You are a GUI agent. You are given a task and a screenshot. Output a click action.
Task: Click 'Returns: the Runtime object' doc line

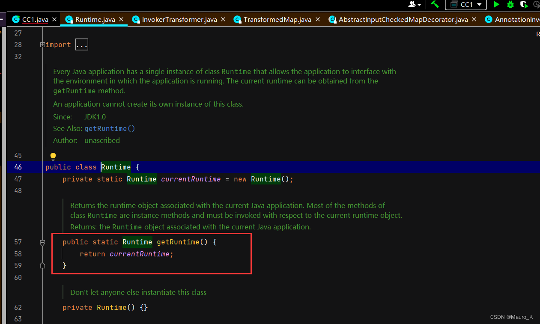point(191,227)
